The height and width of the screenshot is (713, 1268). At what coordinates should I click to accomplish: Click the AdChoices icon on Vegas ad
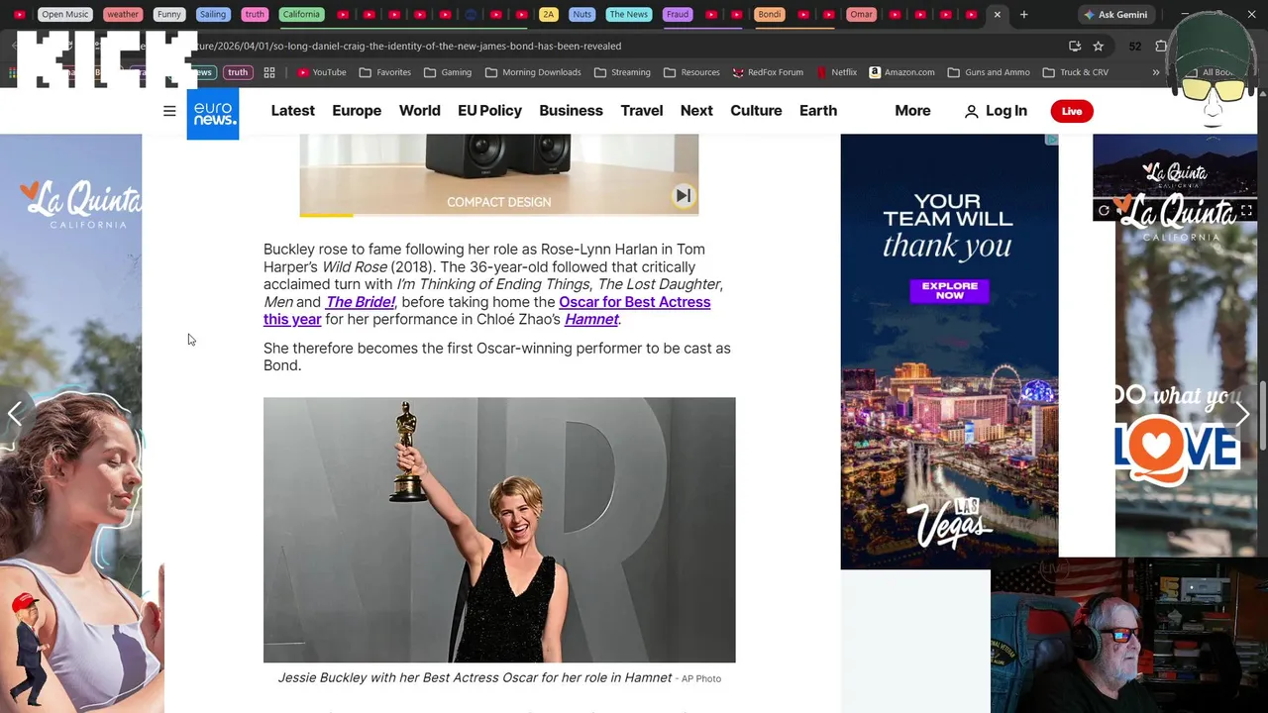[x=1052, y=140]
